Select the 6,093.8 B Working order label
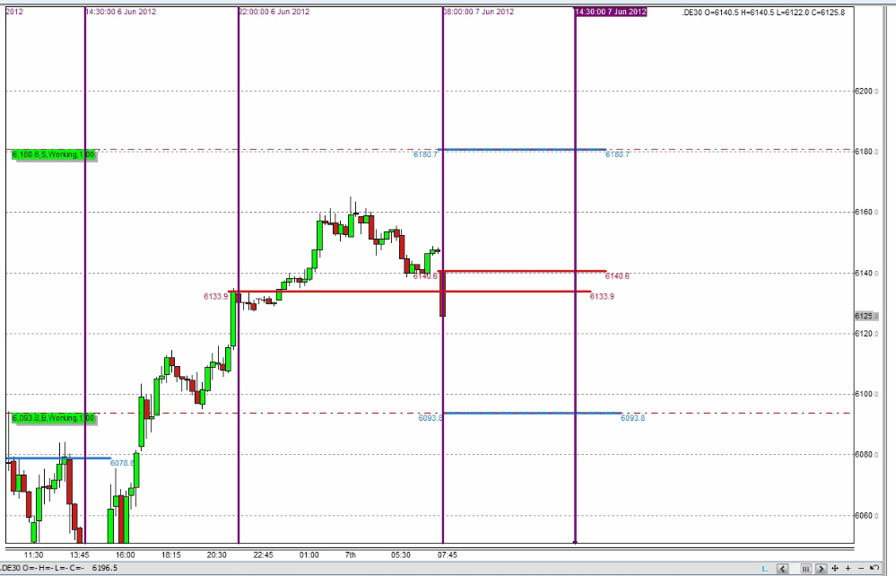 coord(54,418)
